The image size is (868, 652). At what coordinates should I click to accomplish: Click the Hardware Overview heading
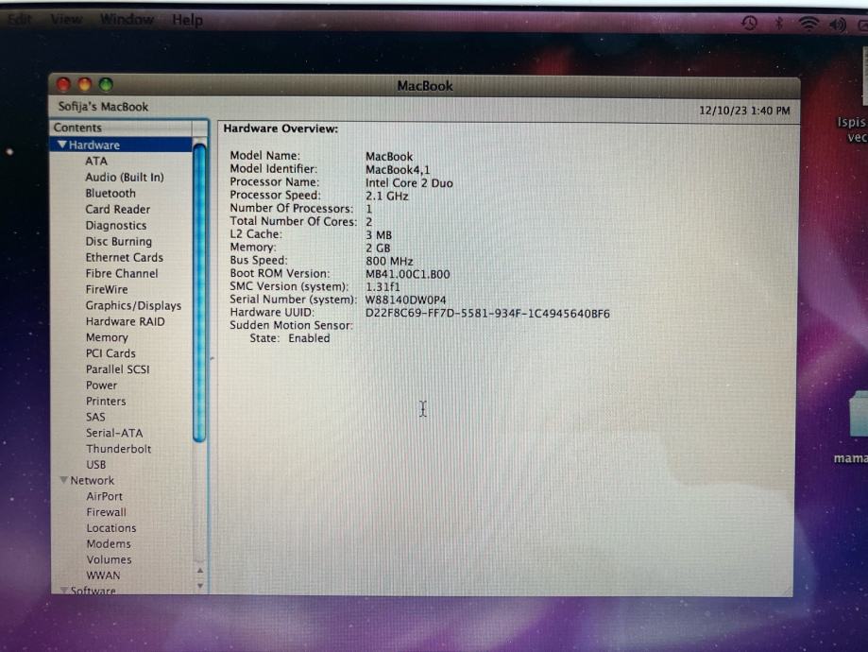tap(281, 129)
